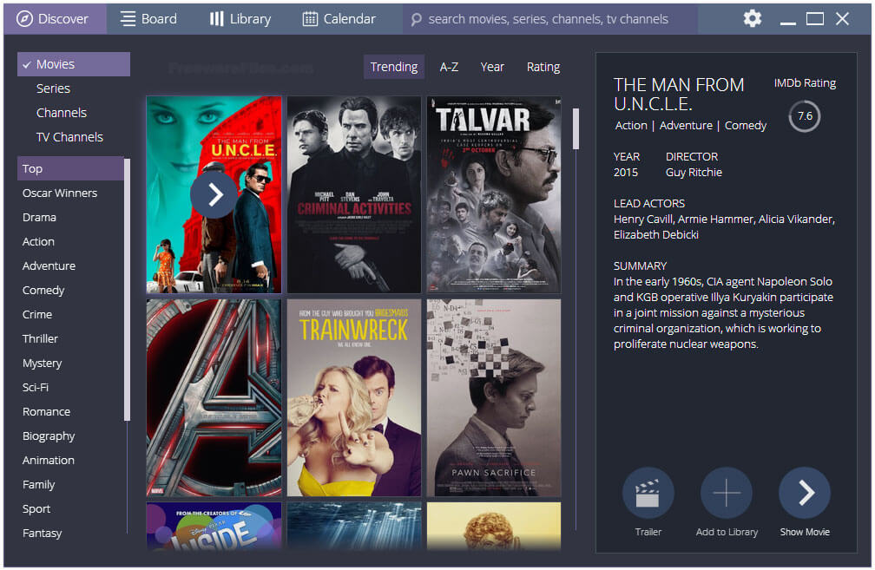875x570 pixels.
Task: Choose the Sci-Fi genre
Action: tap(35, 387)
